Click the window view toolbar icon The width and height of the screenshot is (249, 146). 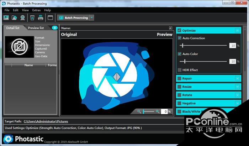[x=51, y=18]
